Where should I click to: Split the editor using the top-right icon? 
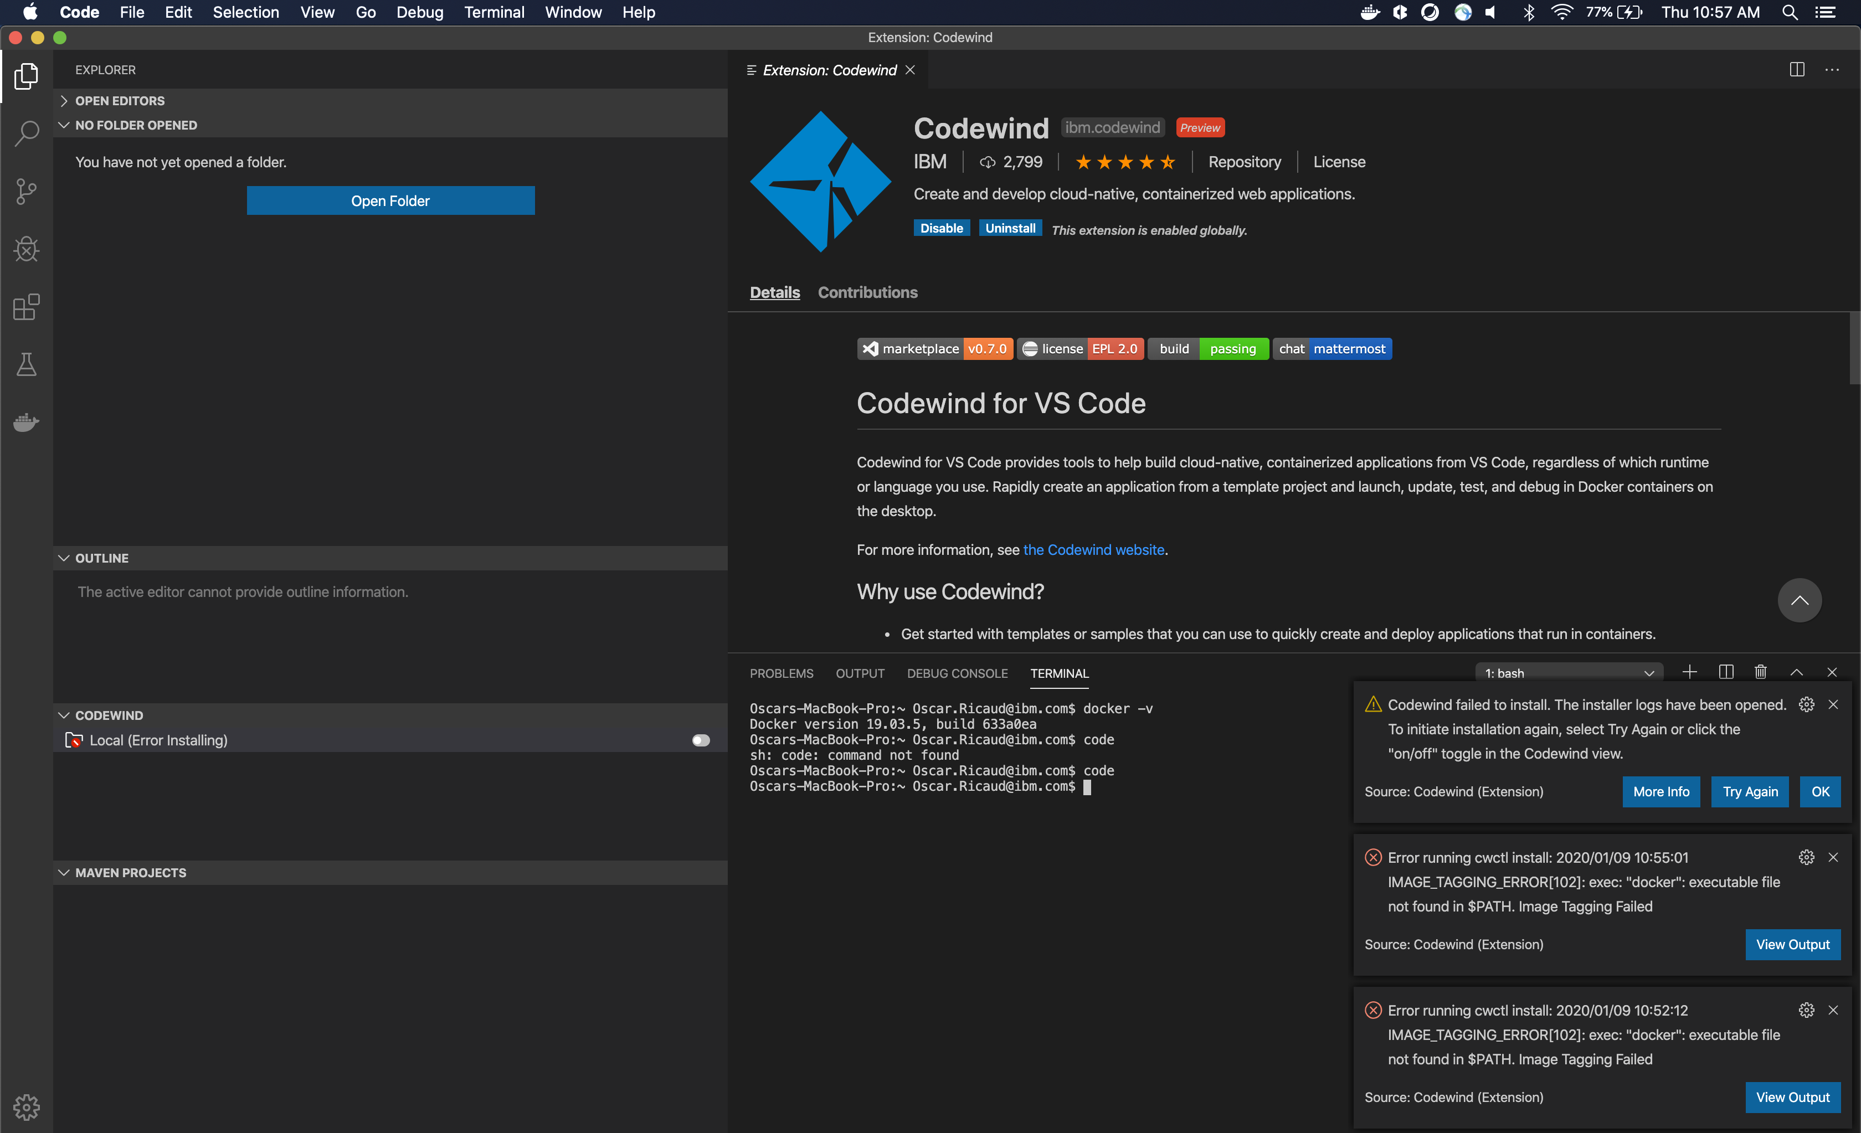1797,69
